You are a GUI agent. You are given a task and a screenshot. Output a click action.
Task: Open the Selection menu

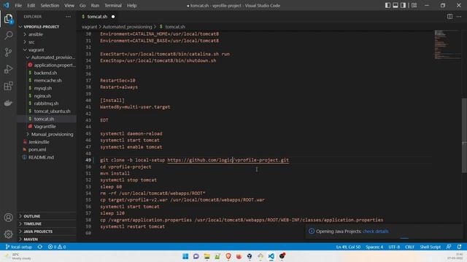50,5
